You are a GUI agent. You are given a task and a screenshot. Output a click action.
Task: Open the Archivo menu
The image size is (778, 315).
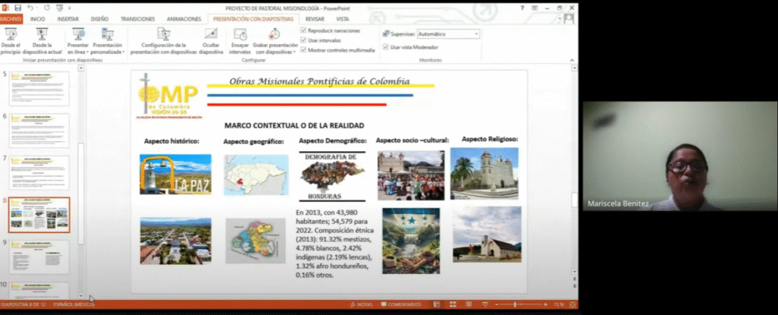[x=11, y=18]
